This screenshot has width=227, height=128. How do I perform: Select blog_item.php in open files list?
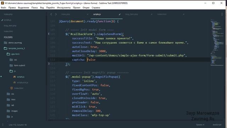[x=10, y=26]
